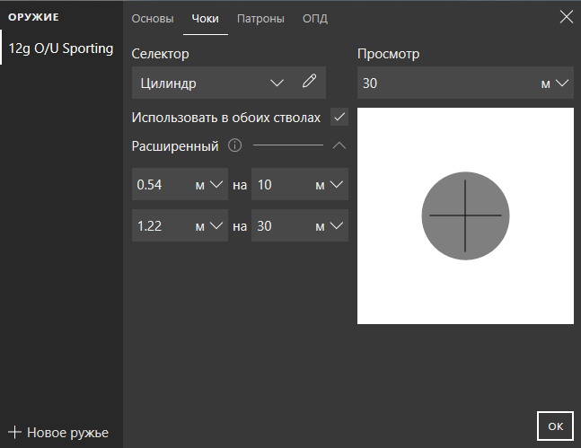Close the dialog with the X icon
The height and width of the screenshot is (448, 581).
566,17
